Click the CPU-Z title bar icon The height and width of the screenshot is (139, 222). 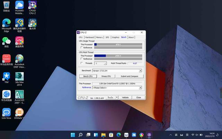78,32
